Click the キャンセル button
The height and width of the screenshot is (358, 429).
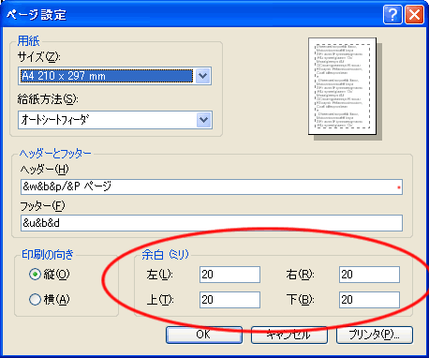tap(289, 335)
